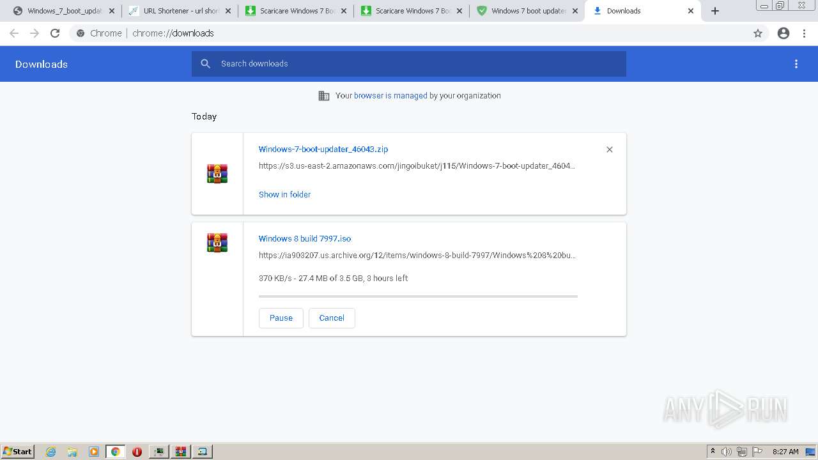The image size is (818, 460).
Task: Go forward with the forward arrow
Action: pos(35,33)
